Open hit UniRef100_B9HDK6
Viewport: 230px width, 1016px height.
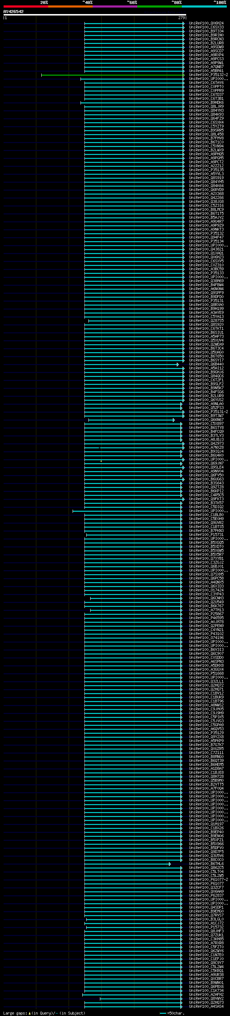click(x=206, y=103)
